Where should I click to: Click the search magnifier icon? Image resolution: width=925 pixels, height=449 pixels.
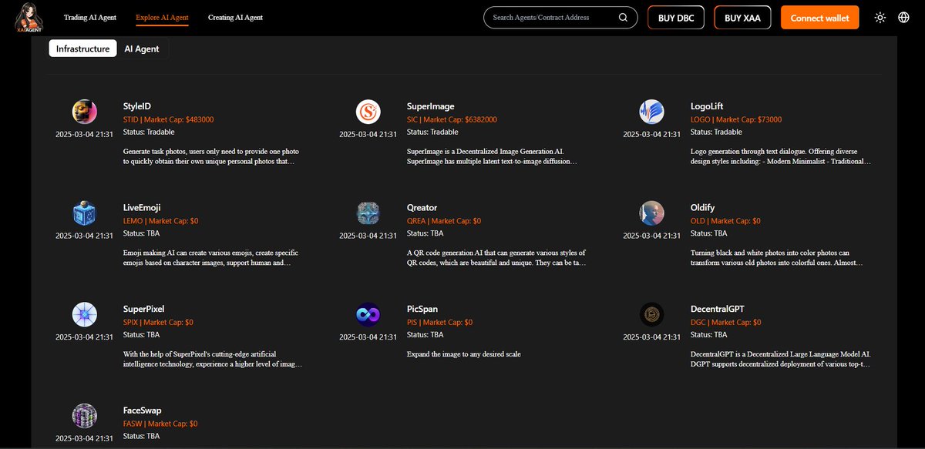point(623,17)
